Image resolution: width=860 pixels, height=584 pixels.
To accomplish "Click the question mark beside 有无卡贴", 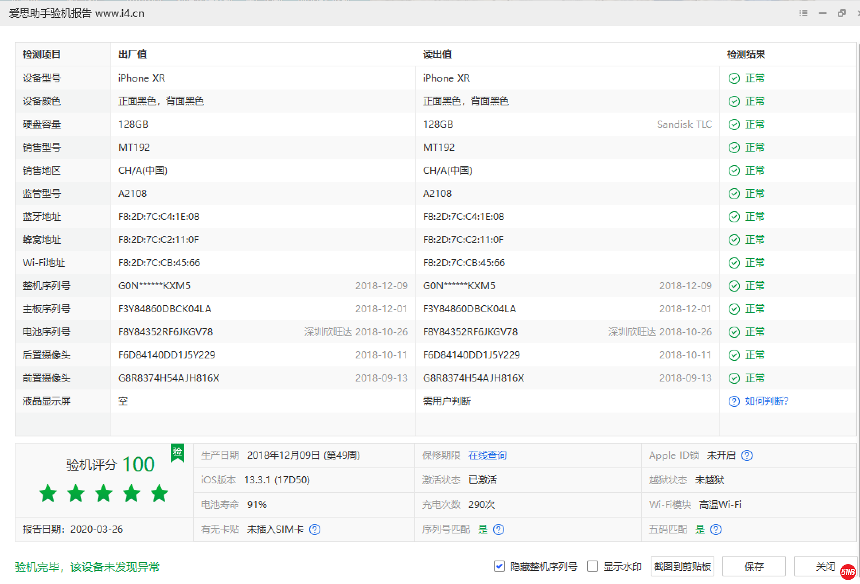I will coord(315,529).
